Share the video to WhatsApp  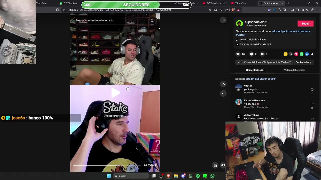point(301,54)
